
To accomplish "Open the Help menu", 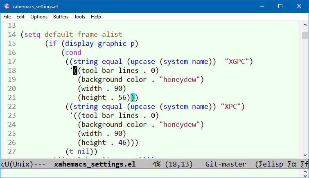I will 96,17.
